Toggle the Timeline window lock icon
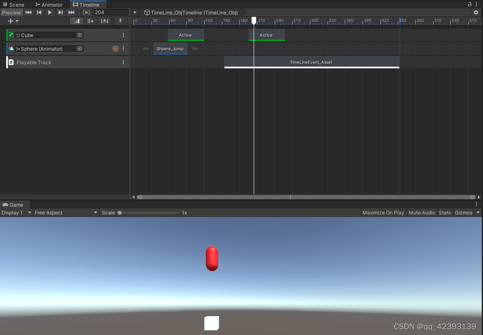The width and height of the screenshot is (483, 335). (x=470, y=4)
